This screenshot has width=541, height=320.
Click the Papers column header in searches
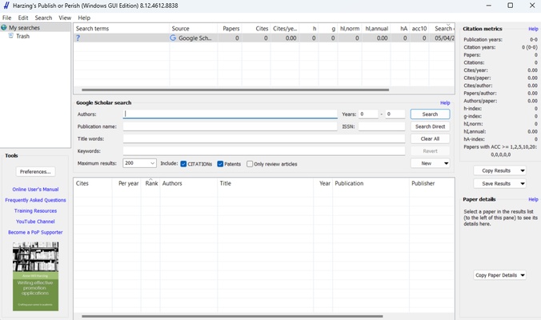click(230, 29)
